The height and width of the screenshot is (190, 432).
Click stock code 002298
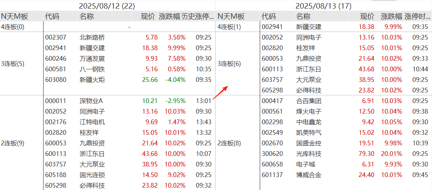click(272, 122)
